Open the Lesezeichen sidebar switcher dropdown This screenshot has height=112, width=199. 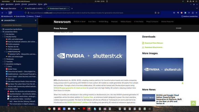(16, 20)
